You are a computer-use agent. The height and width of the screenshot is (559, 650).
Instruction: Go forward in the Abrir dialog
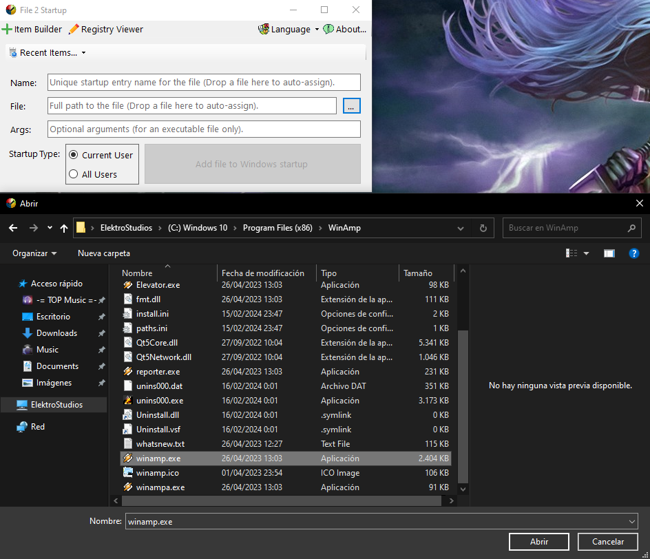[34, 228]
